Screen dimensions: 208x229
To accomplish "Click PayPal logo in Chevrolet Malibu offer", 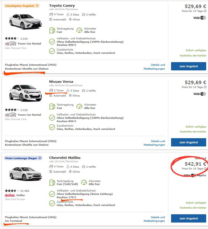I will tap(202, 175).
